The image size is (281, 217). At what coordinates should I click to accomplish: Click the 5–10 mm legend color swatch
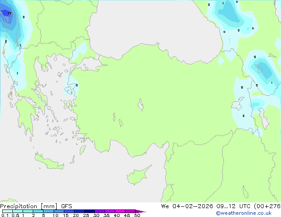pos(48,211)
